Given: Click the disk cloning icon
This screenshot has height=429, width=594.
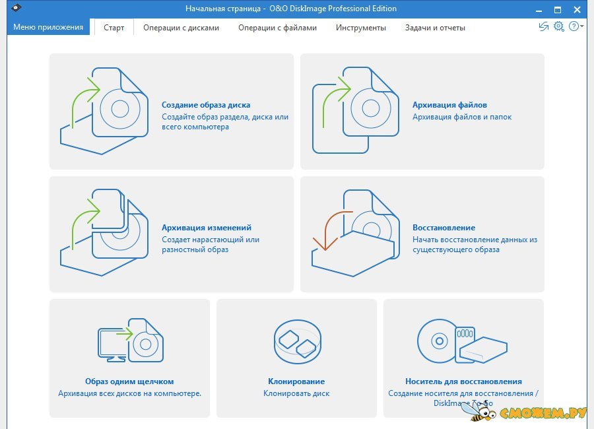Looking at the screenshot, I should pyautogui.click(x=296, y=343).
